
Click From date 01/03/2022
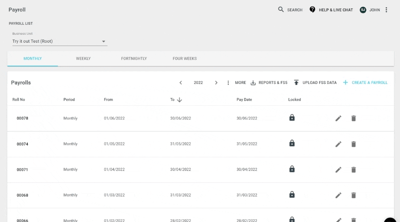[114, 195]
